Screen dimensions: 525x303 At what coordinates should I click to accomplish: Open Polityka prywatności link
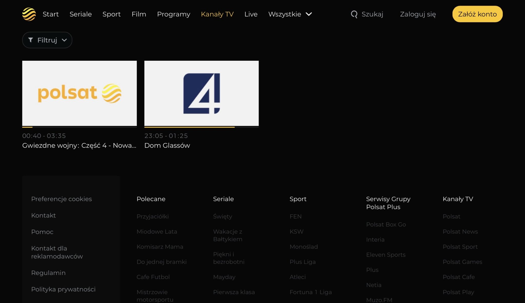click(63, 289)
